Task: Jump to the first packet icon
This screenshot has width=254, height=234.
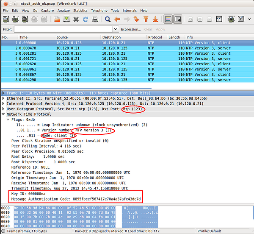Action: [145, 19]
